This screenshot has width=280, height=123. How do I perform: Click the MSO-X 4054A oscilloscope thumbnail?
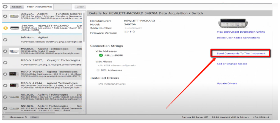click(x=14, y=74)
